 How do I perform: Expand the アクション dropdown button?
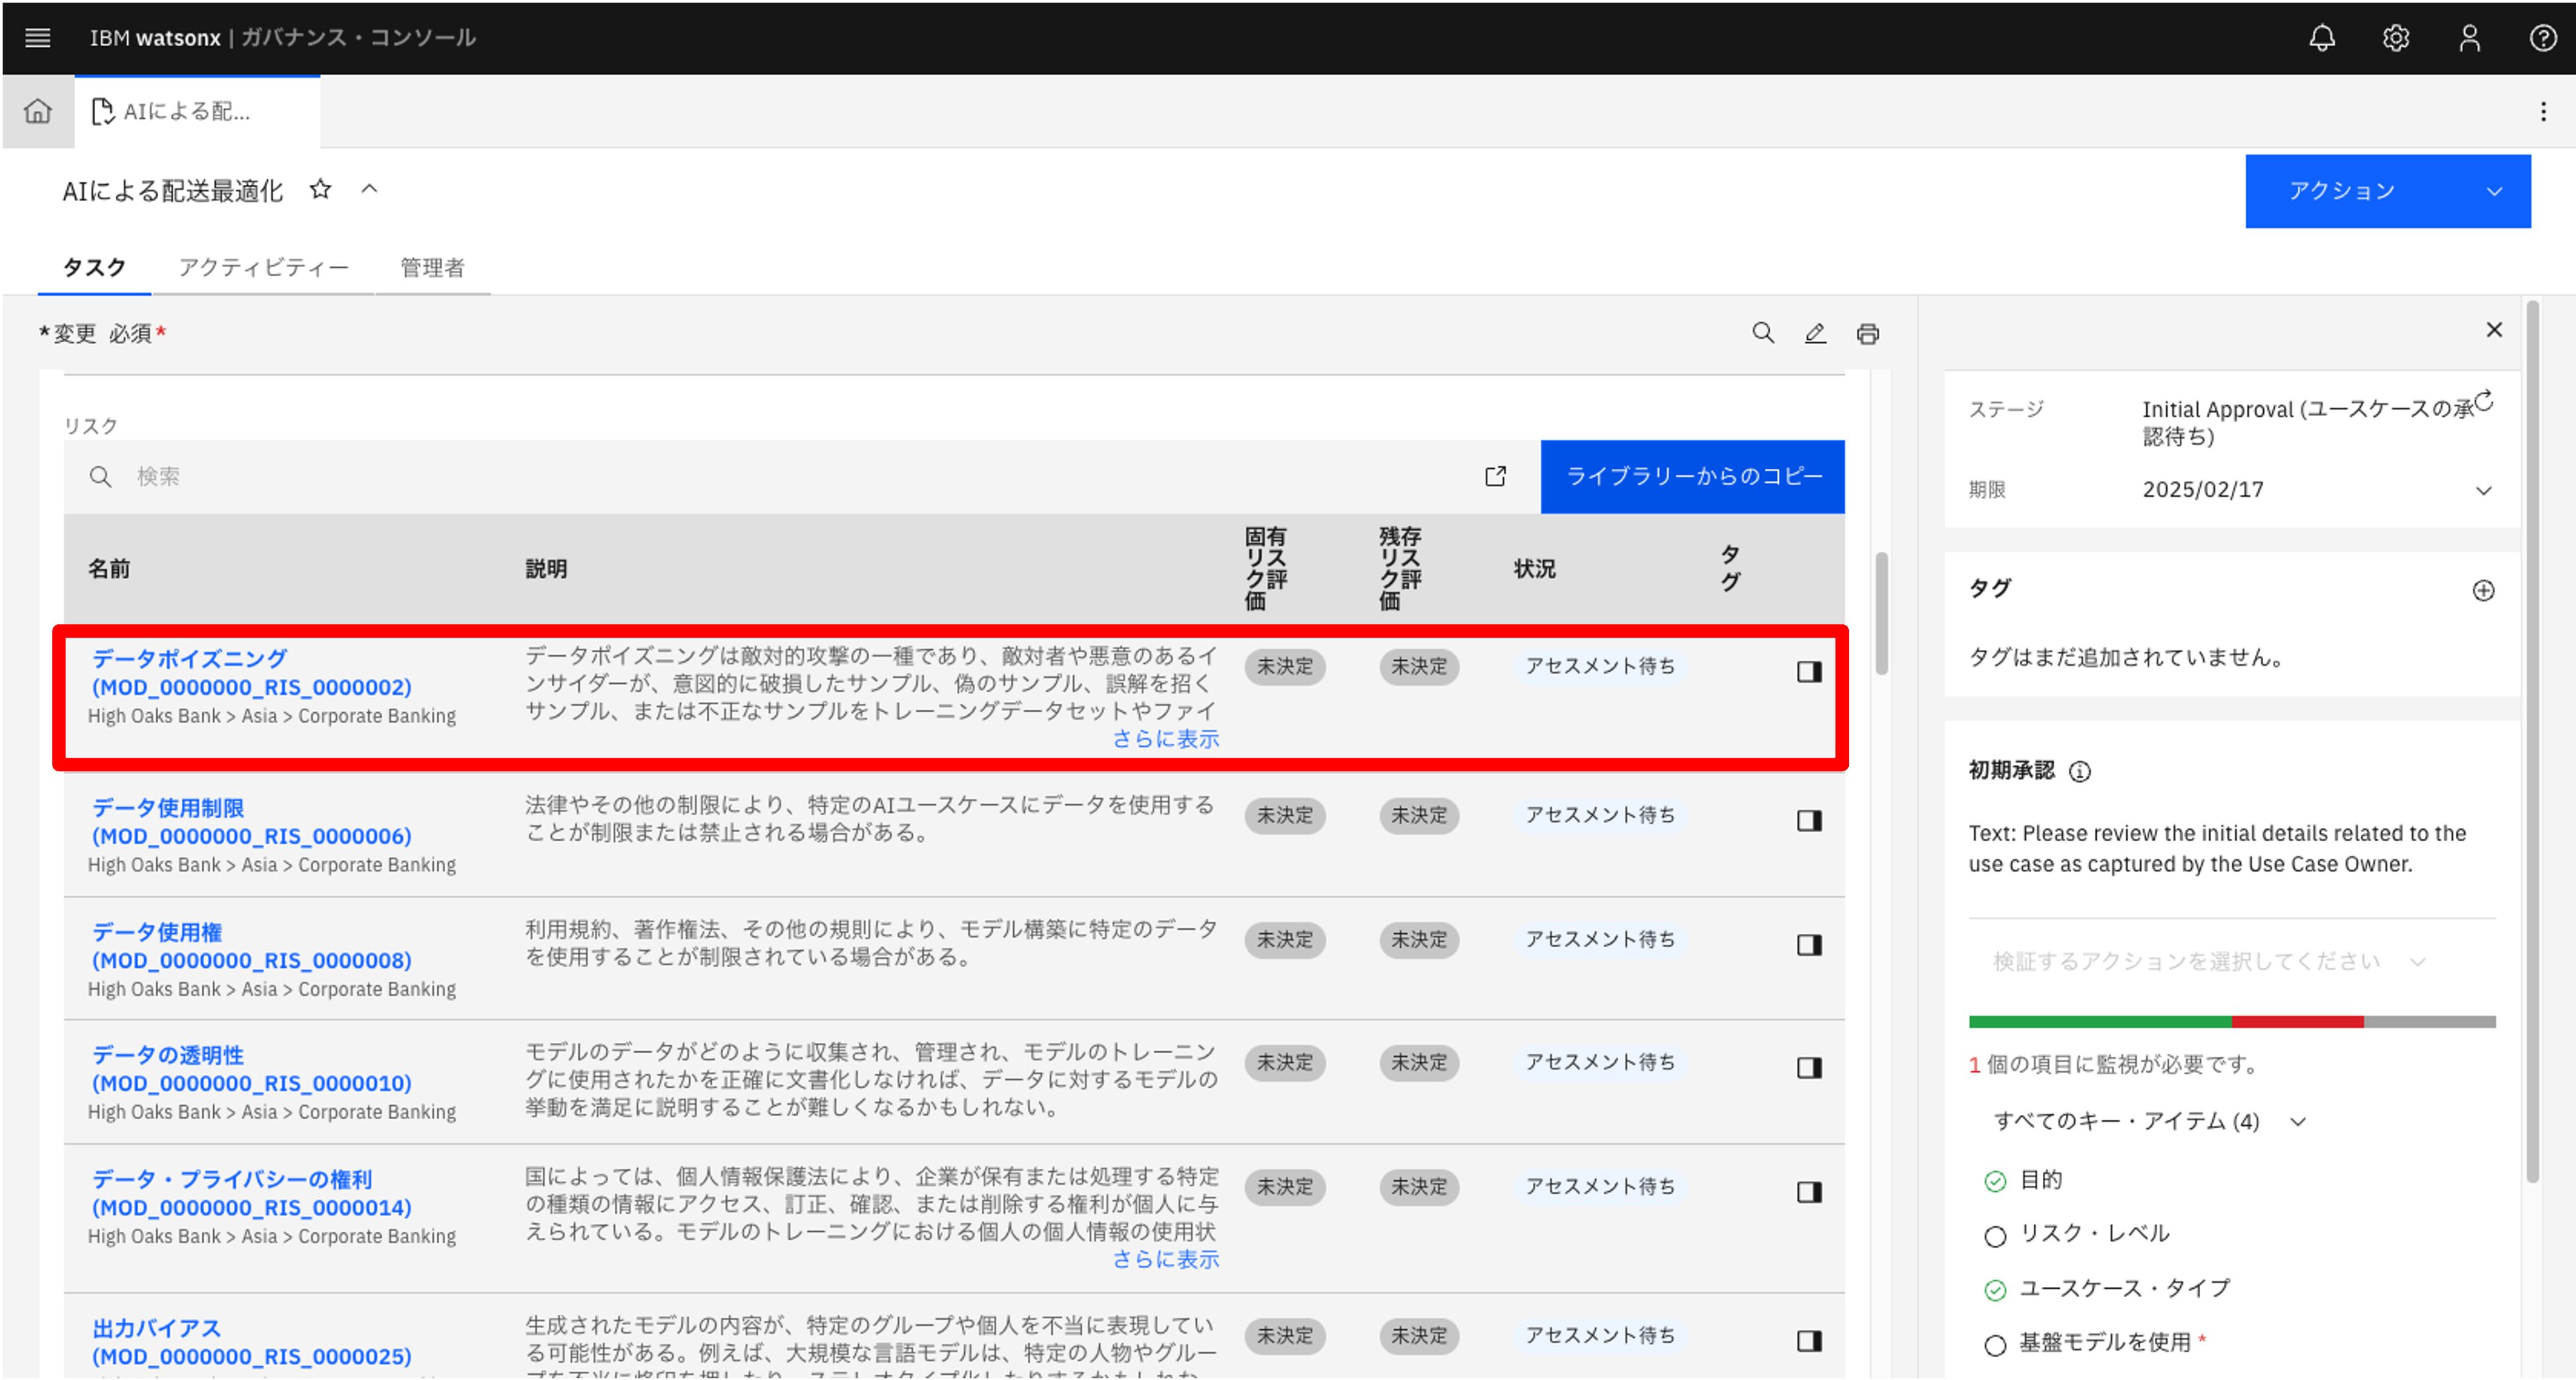(x=2387, y=191)
